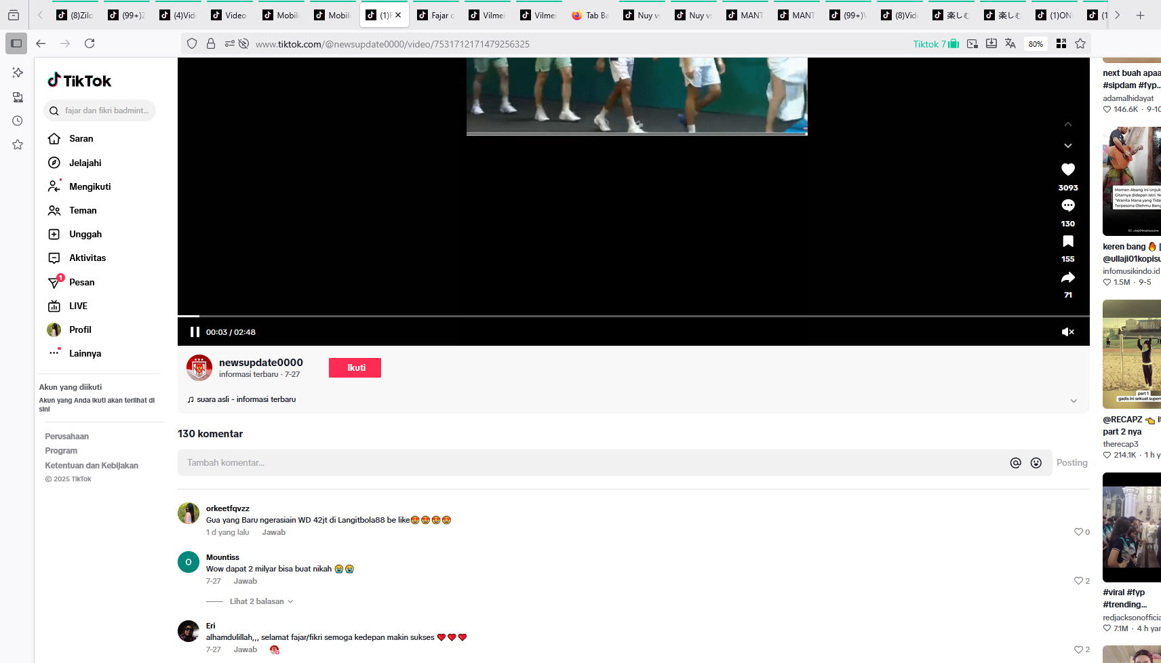Reset the 80% zoom level
The width and height of the screenshot is (1161, 663).
[1036, 44]
